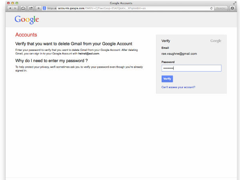Screen dimensions: 240x180
Task: Go back to the previous page
Action: [x=10, y=8]
